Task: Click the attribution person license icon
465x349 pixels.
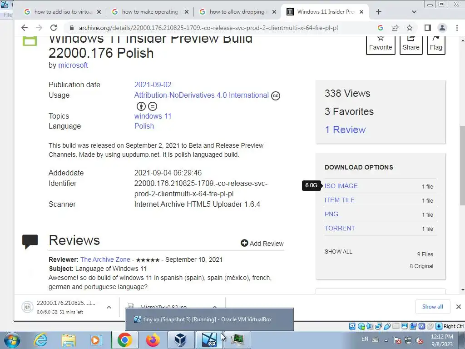Action: (x=141, y=106)
